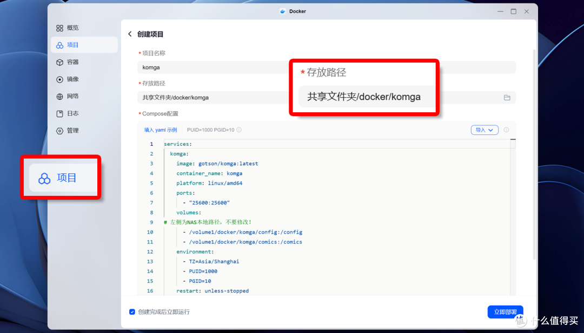Image resolution: width=584 pixels, height=333 pixels.
Task: Open 管理 management settings
Action: [x=84, y=131]
